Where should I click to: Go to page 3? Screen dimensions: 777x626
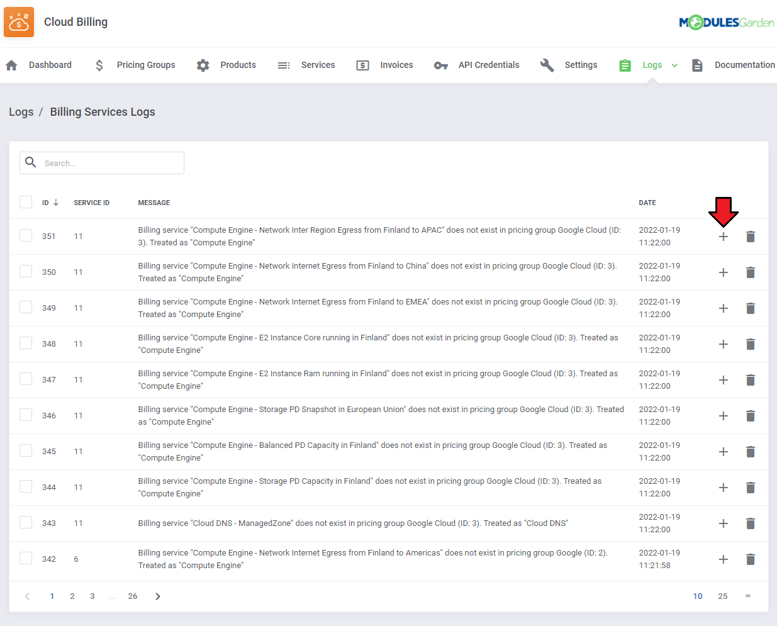[92, 596]
